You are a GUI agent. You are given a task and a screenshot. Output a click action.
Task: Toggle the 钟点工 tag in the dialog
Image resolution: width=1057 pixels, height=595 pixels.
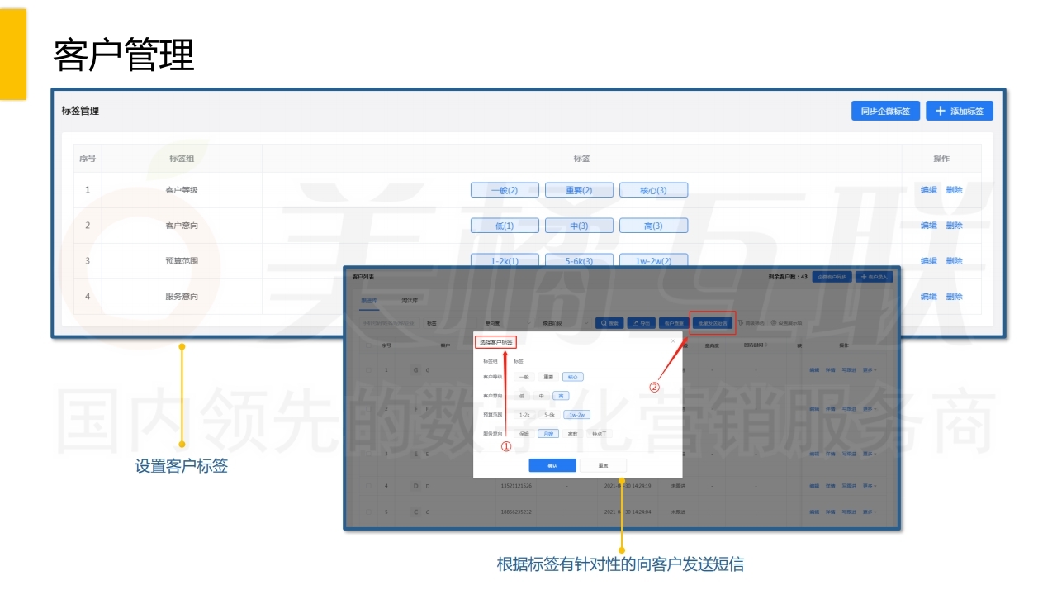[600, 434]
